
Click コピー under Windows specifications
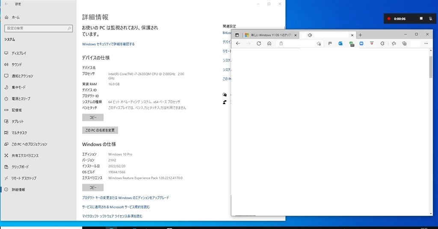click(93, 188)
